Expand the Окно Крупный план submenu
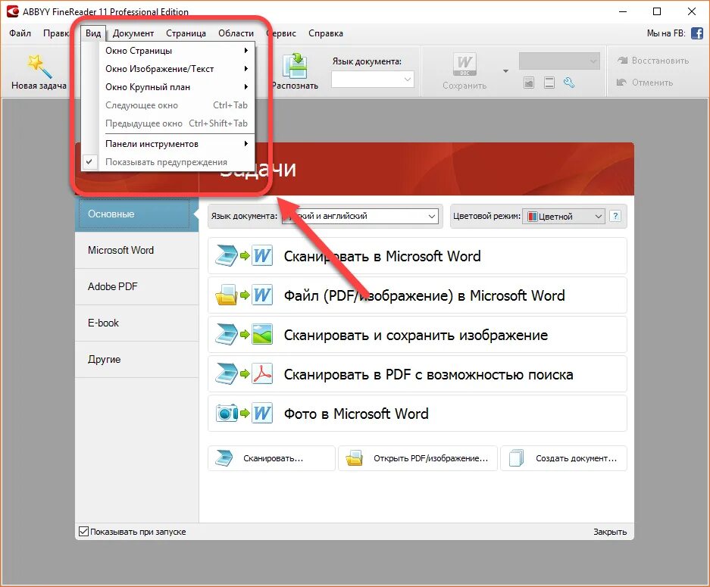Viewport: 710px width, 587px height. (x=168, y=87)
